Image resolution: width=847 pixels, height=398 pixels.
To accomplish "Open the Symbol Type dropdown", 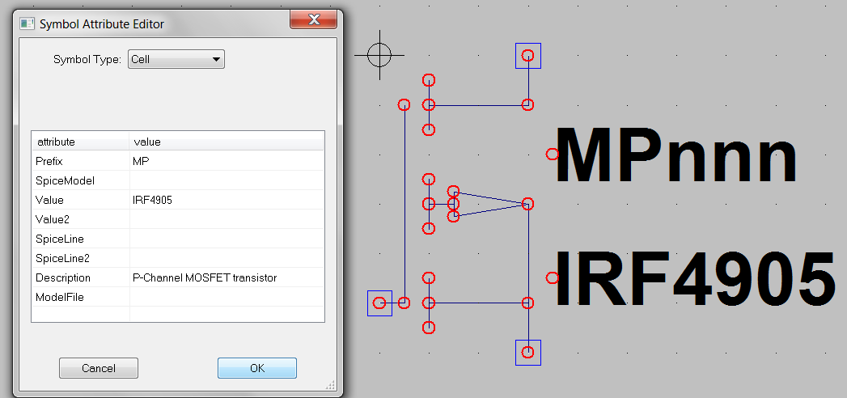I will click(x=176, y=59).
